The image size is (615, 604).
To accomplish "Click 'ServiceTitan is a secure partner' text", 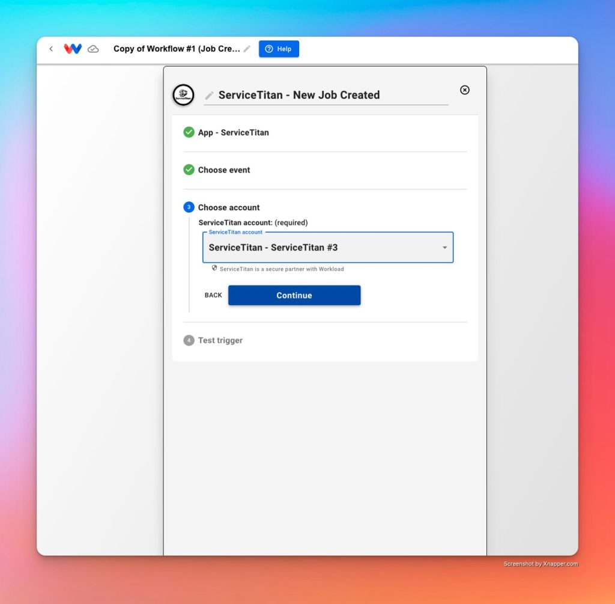I will [282, 269].
